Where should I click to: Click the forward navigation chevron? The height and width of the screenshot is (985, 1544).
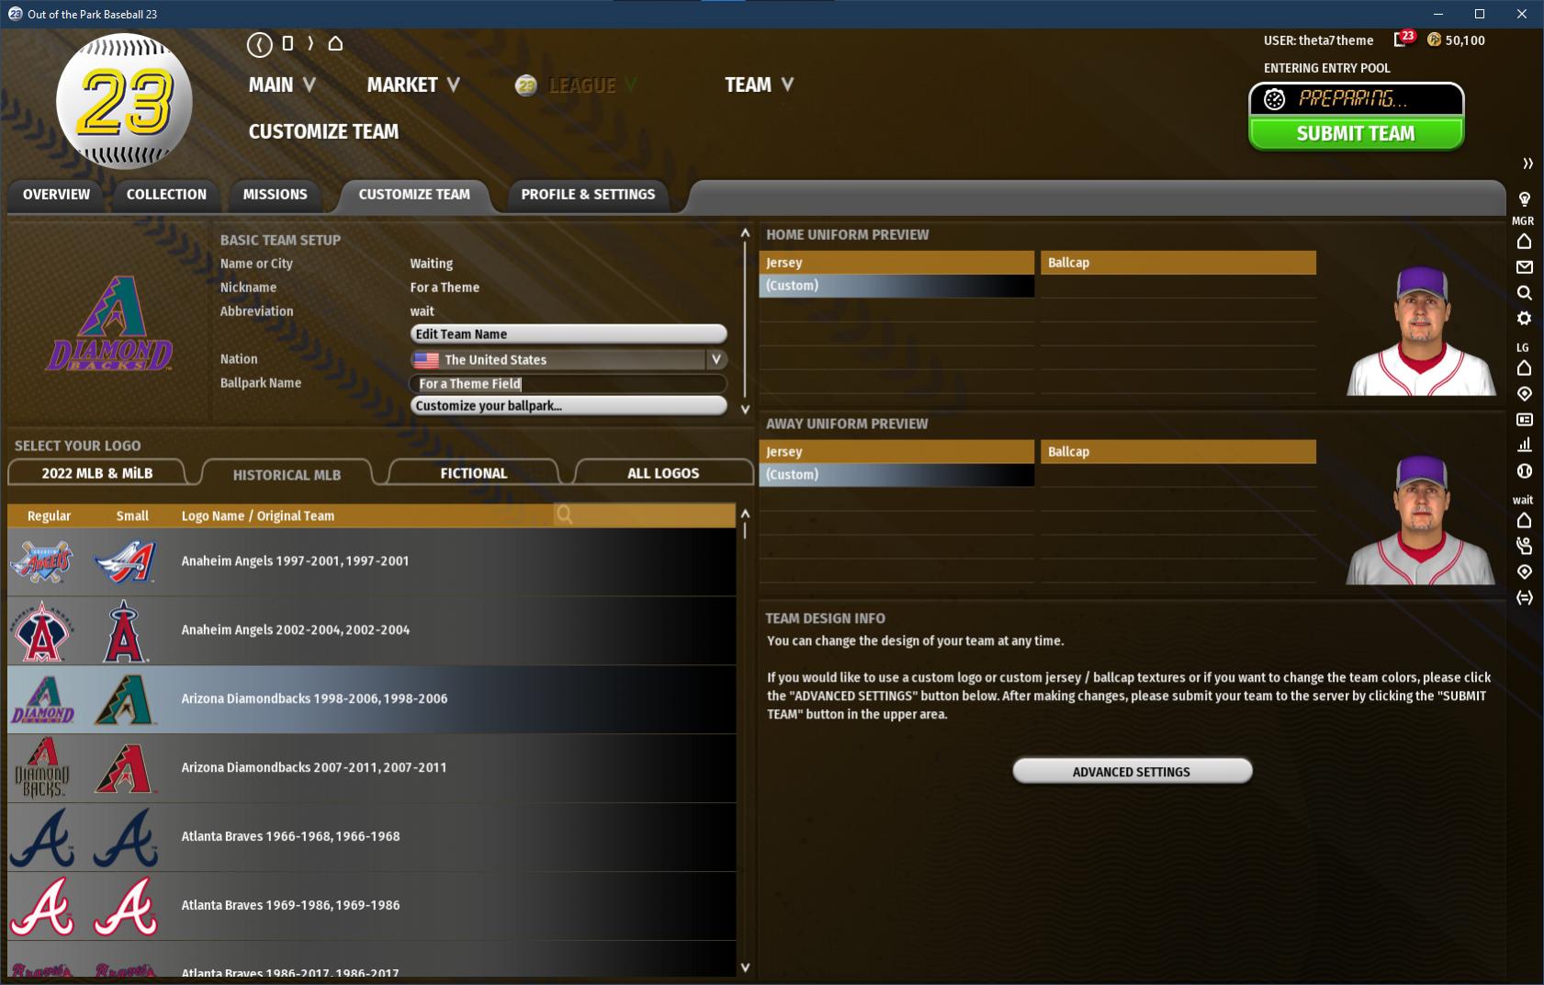point(310,43)
